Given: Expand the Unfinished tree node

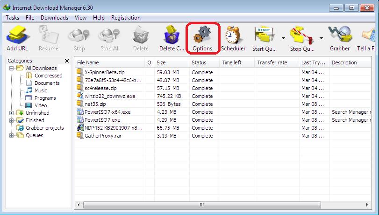Looking at the screenshot, I should (11, 113).
